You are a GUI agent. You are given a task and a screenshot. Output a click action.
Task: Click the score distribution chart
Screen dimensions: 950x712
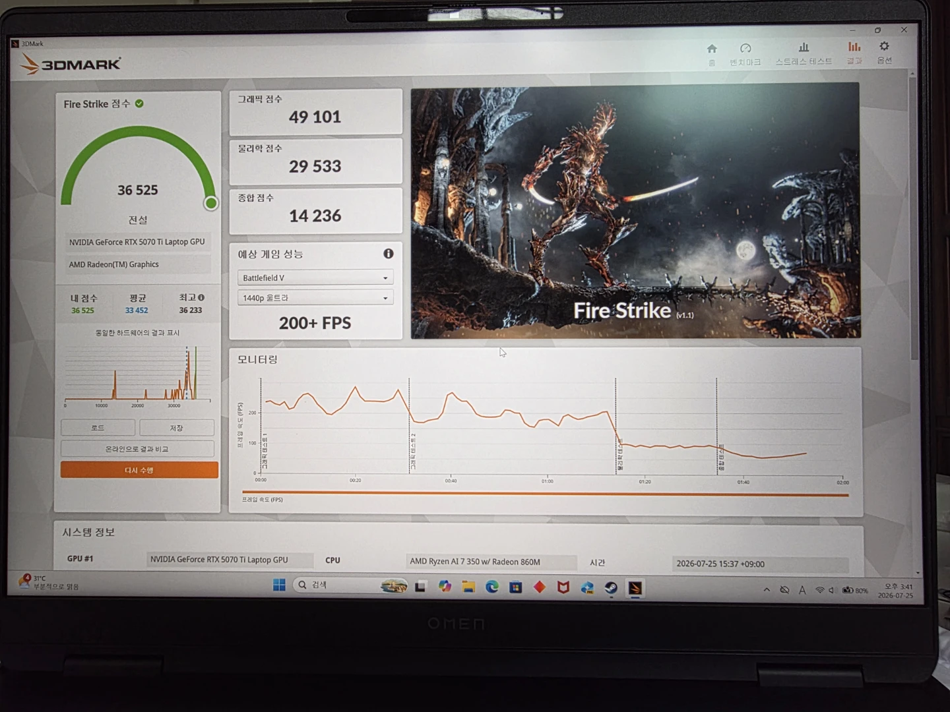click(137, 374)
